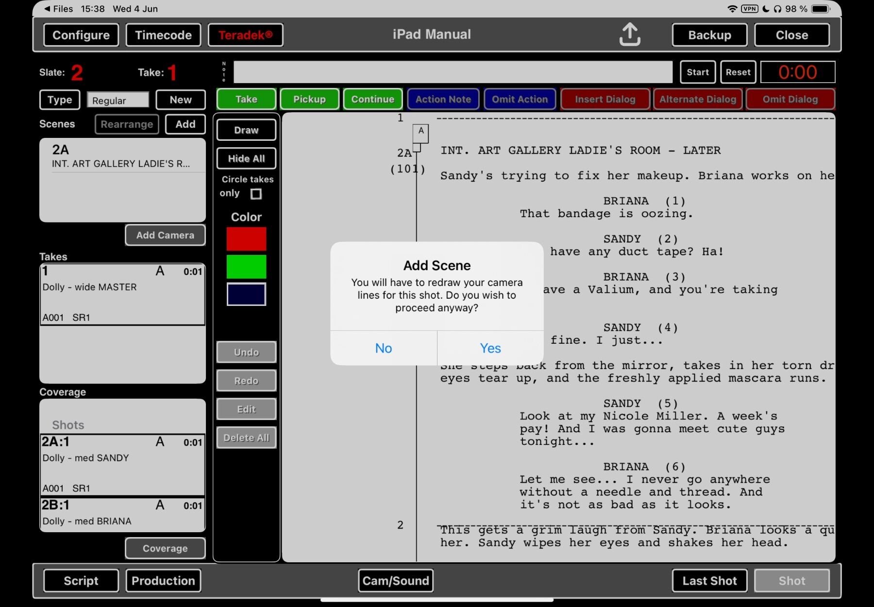Select scene 2A in the Scenes list

point(122,156)
